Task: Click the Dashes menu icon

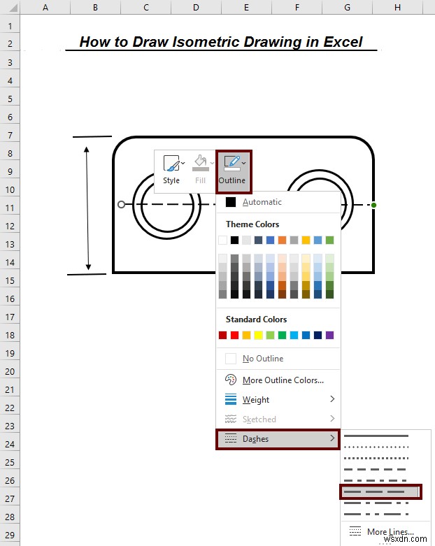Action: click(231, 438)
